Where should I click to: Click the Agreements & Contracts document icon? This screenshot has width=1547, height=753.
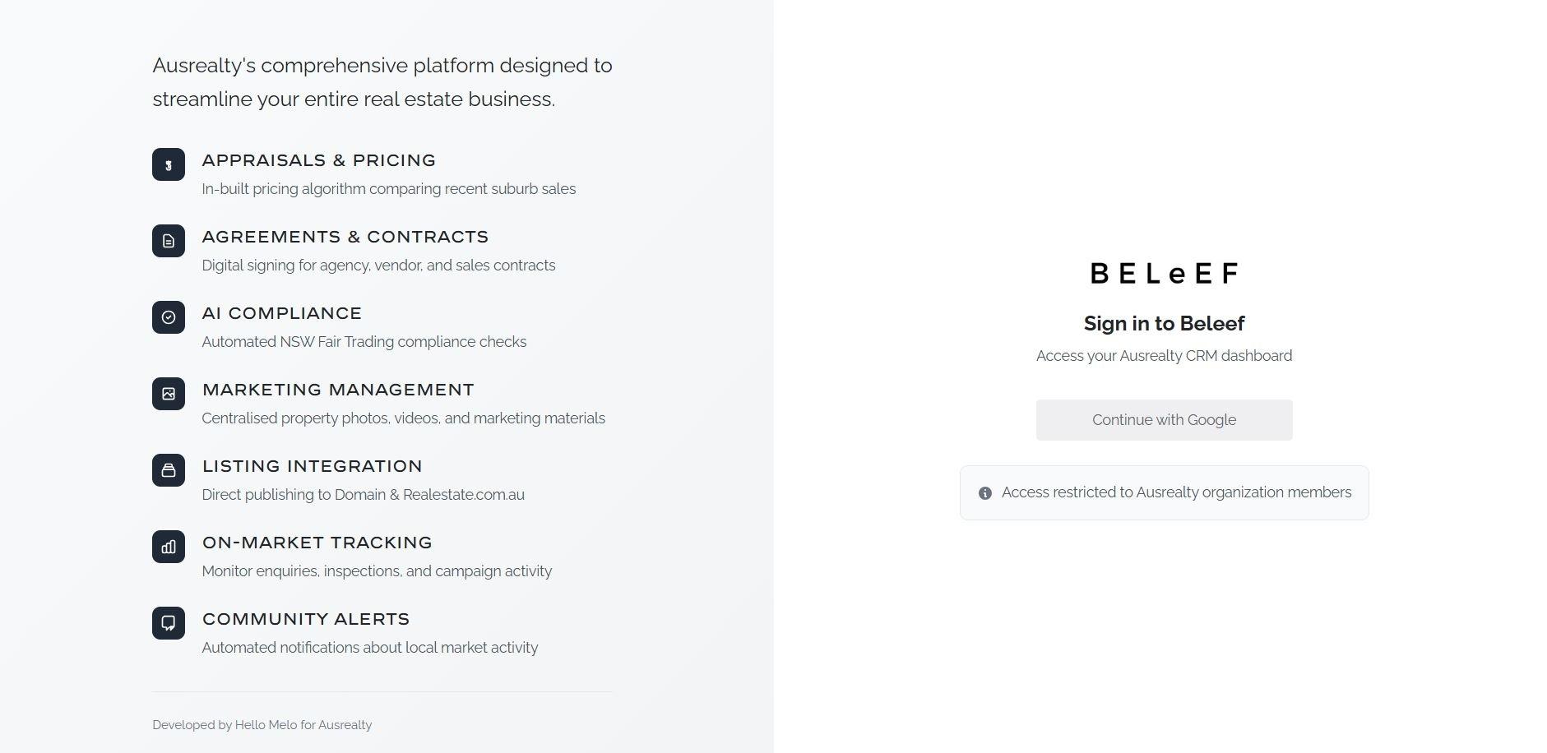click(x=169, y=241)
